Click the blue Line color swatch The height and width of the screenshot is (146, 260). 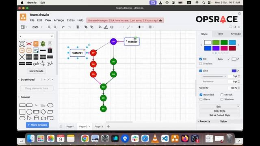[234, 71]
